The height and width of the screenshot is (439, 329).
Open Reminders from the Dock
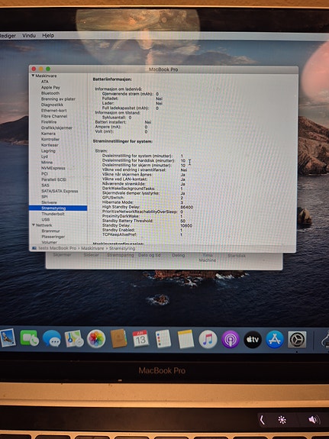[163, 339]
